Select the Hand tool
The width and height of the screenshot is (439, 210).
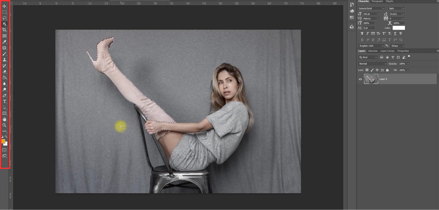(5, 119)
